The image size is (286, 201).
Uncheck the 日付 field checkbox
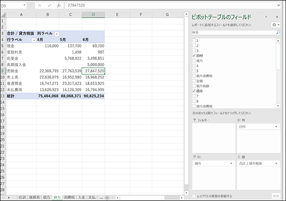[194, 56]
